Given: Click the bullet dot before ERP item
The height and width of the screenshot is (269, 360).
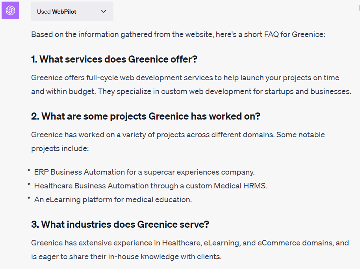Looking at the screenshot, I should (x=29, y=170).
